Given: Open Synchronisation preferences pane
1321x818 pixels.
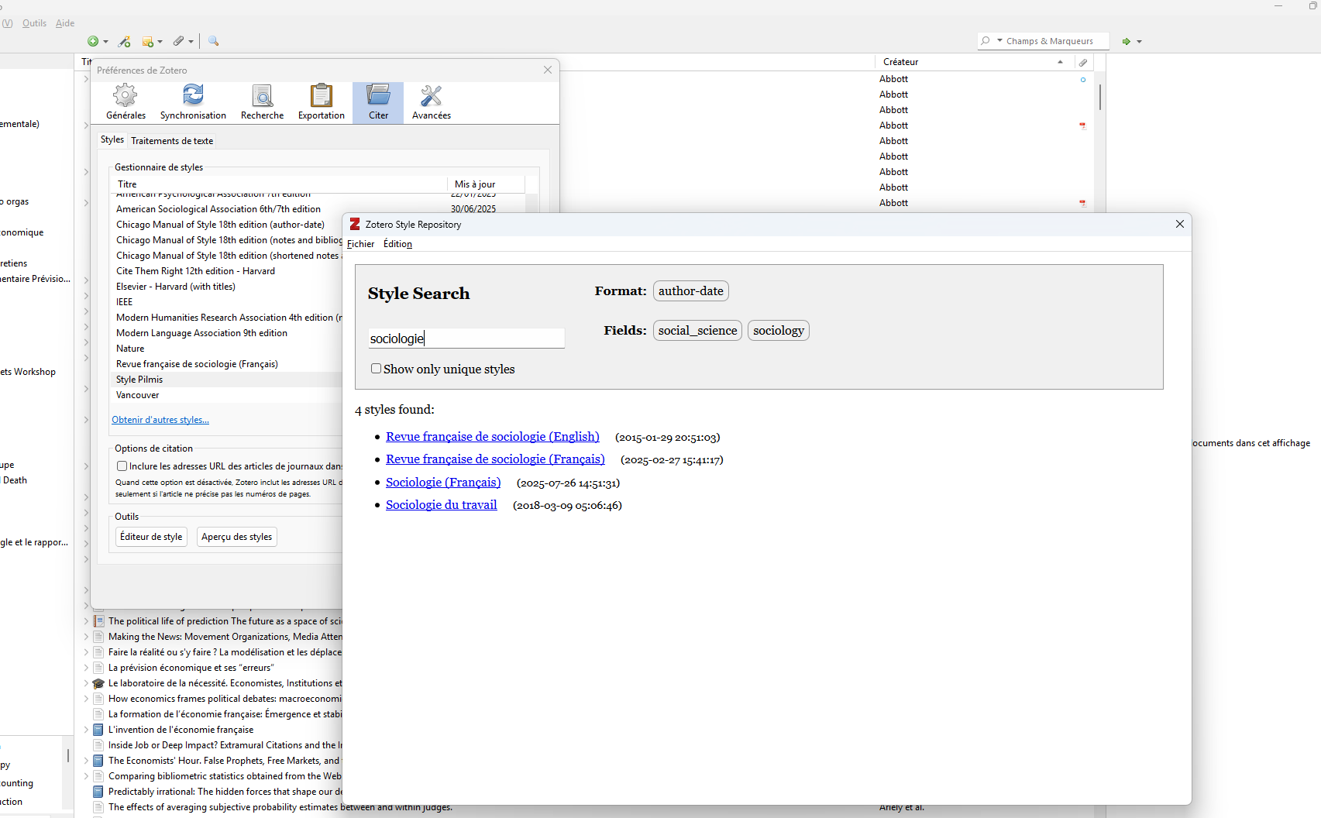Looking at the screenshot, I should click(193, 102).
